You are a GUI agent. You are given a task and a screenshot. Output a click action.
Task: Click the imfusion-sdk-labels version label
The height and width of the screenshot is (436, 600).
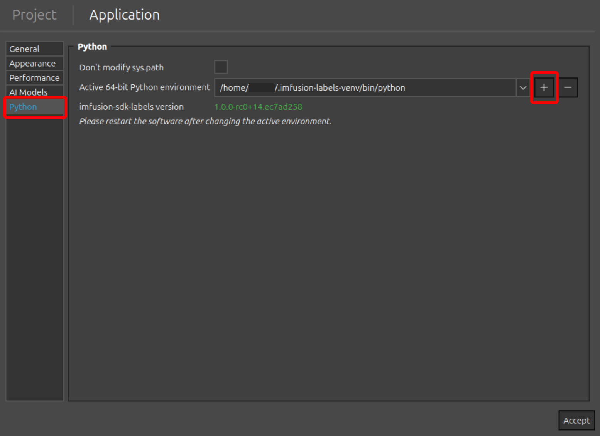point(131,107)
